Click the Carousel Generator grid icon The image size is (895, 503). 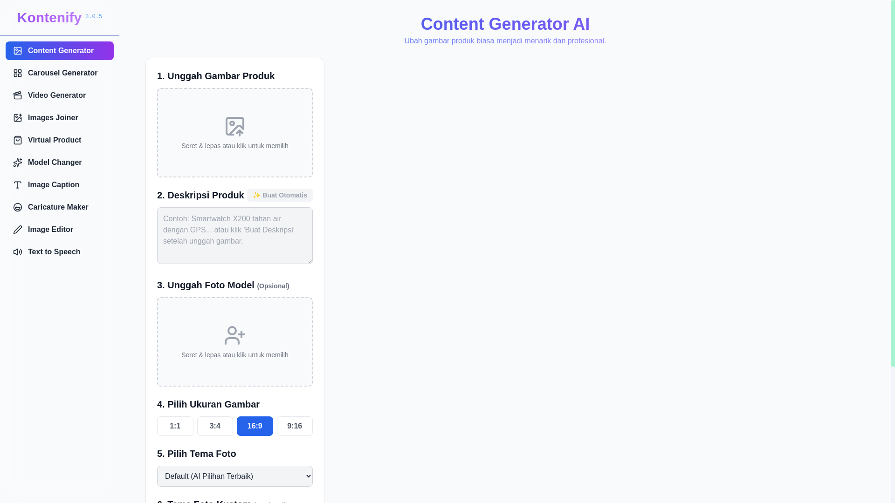(18, 73)
